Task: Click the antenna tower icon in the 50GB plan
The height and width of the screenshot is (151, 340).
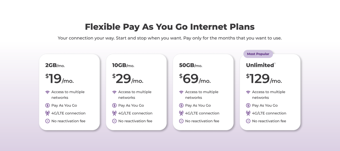Action: (181, 113)
